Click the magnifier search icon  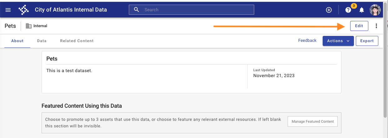tap(136, 10)
